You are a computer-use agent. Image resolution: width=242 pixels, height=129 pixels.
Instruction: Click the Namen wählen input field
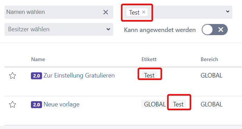click(53, 12)
